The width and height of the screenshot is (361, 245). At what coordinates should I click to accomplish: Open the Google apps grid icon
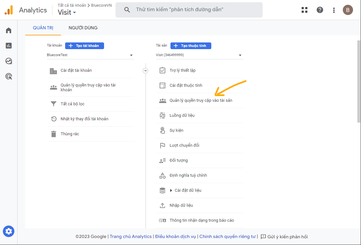305,10
